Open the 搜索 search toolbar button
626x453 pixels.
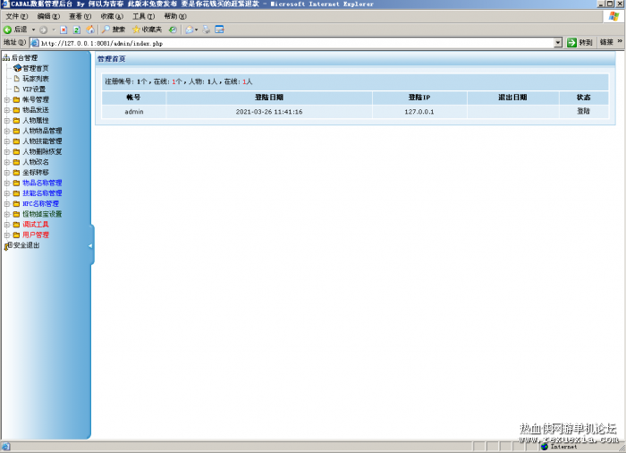[113, 30]
